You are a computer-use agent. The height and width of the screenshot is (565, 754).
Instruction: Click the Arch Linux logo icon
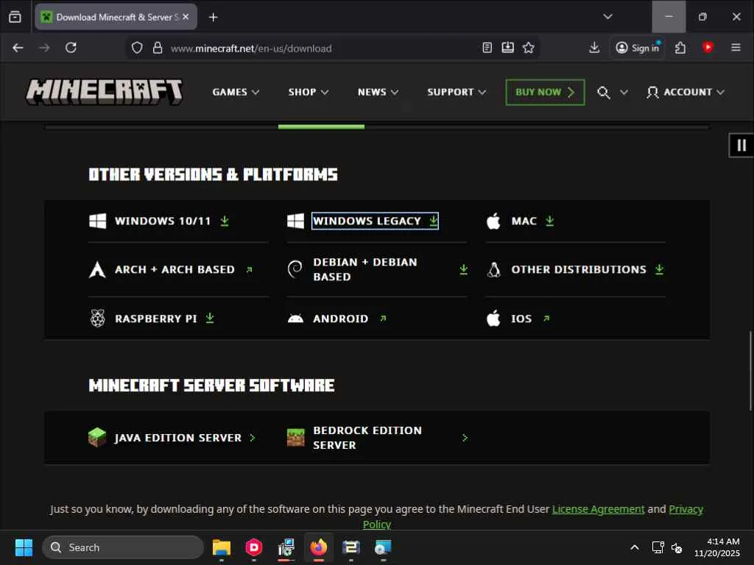coord(98,269)
